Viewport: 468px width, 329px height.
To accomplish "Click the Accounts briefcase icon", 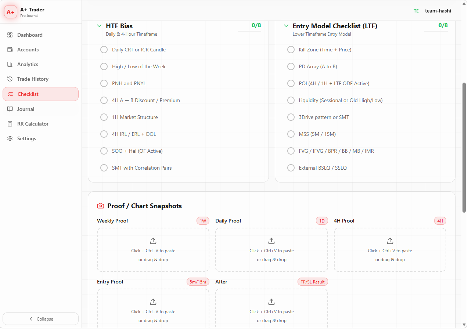I will point(10,50).
